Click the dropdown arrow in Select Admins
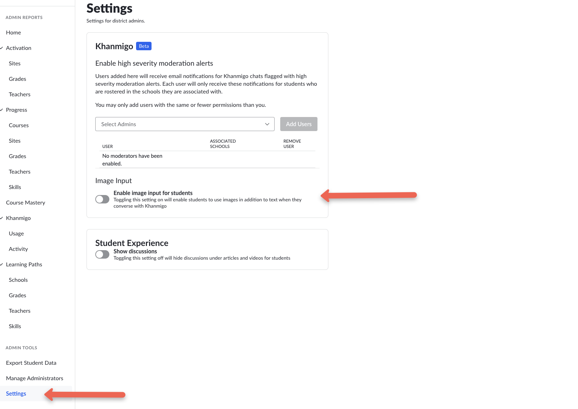This screenshot has height=409, width=578. 267,124
